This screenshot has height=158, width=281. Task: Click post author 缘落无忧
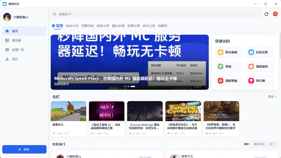point(187,156)
